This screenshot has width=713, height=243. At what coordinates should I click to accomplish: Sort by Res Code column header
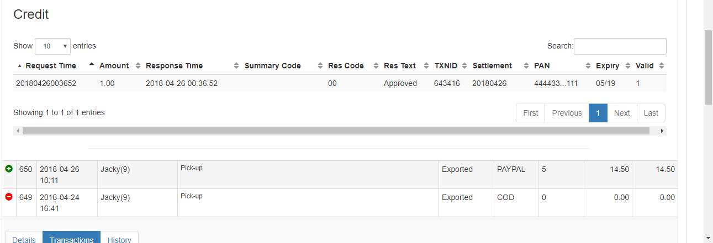pyautogui.click(x=346, y=66)
